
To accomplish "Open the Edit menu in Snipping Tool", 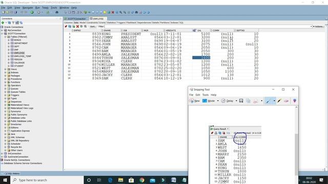I will (x=198, y=95).
